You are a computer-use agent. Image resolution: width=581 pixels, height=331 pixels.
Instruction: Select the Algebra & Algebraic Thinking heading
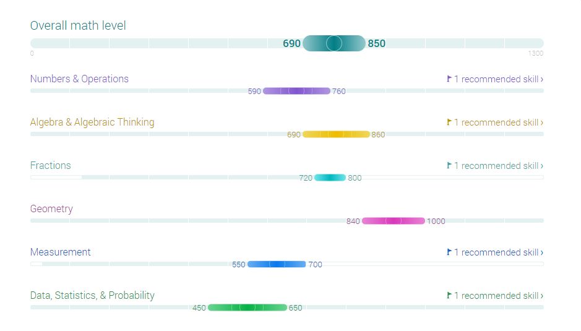pyautogui.click(x=92, y=122)
